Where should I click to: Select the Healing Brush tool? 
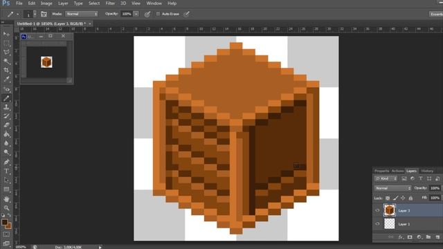pos(6,89)
